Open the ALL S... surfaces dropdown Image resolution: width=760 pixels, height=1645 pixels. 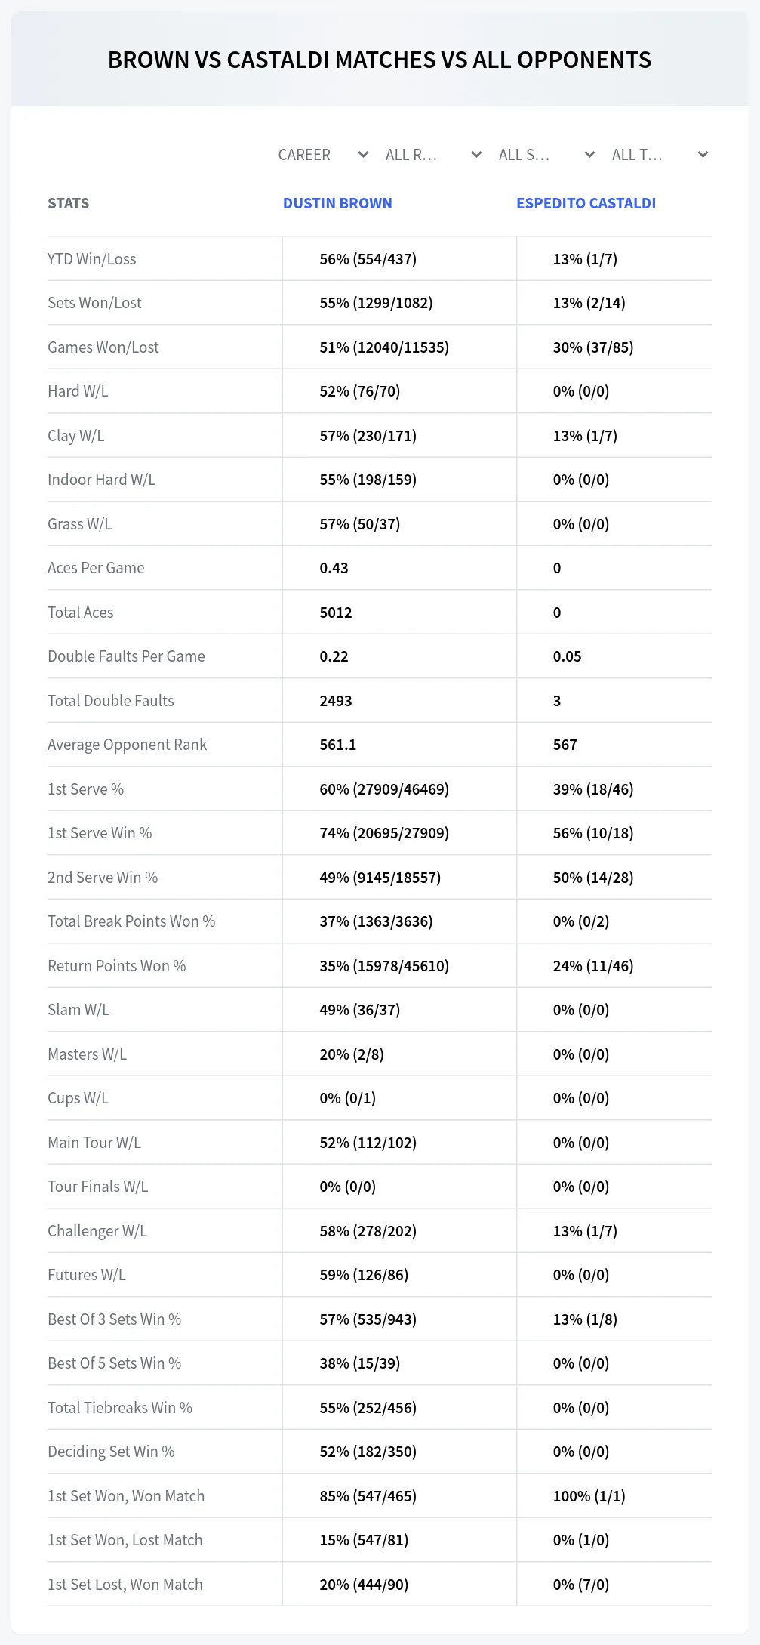pos(546,155)
